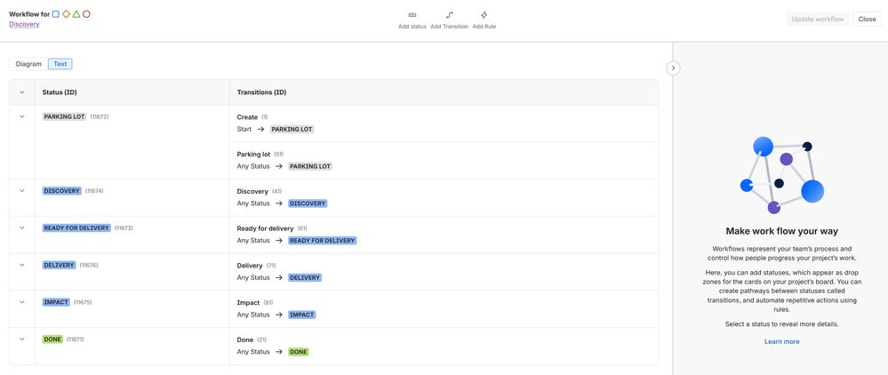The width and height of the screenshot is (888, 375).
Task: Click the Make work flow your way heading
Action: pos(781,231)
